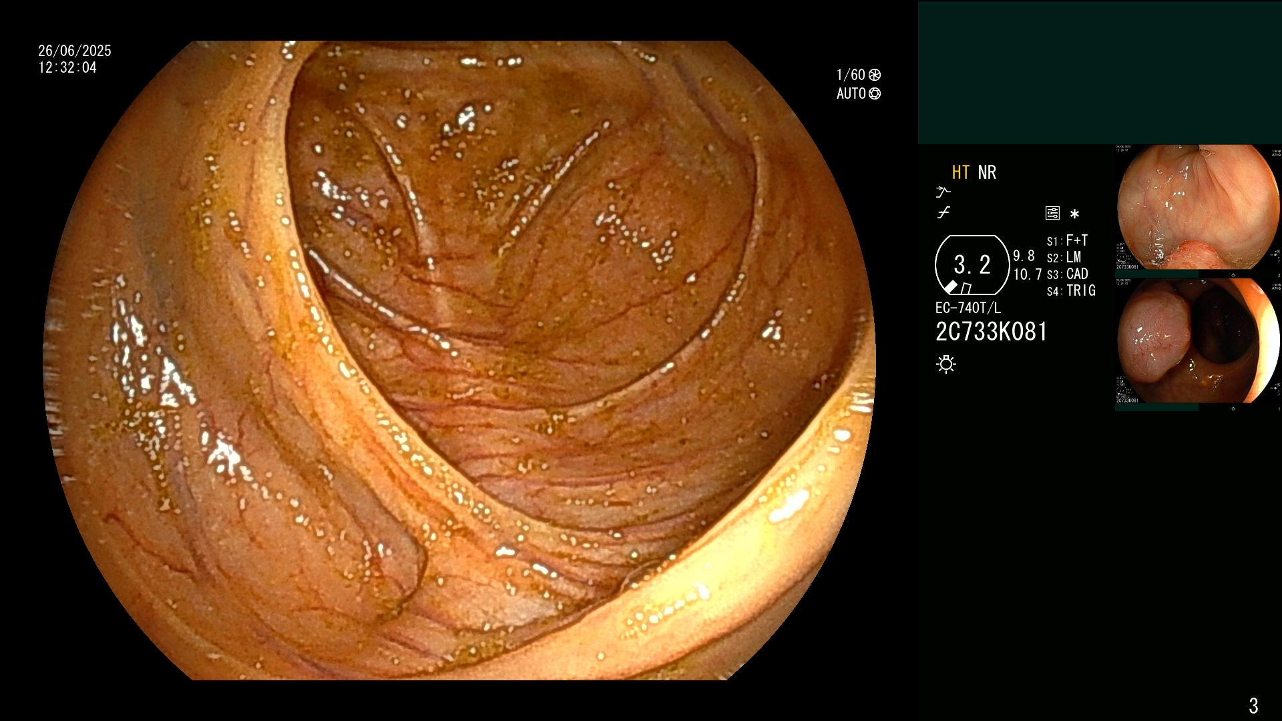Click the 9.8 diameter value
Image resolution: width=1282 pixels, height=721 pixels.
[x=1024, y=256]
